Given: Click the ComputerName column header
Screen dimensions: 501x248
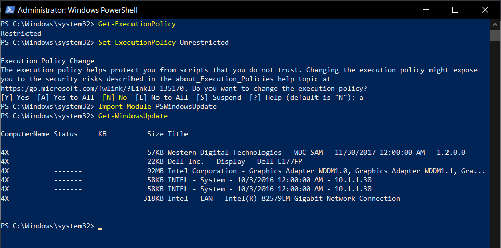Looking at the screenshot, I should (25, 134).
